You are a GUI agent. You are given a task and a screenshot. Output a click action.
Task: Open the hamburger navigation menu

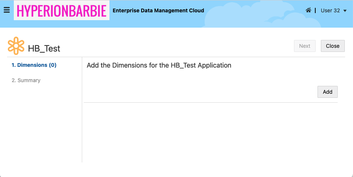point(7,10)
